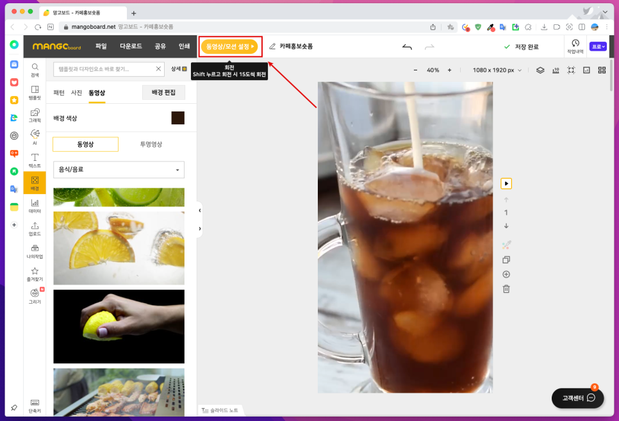
Task: Delete the slide with trash icon
Action: [x=506, y=289]
